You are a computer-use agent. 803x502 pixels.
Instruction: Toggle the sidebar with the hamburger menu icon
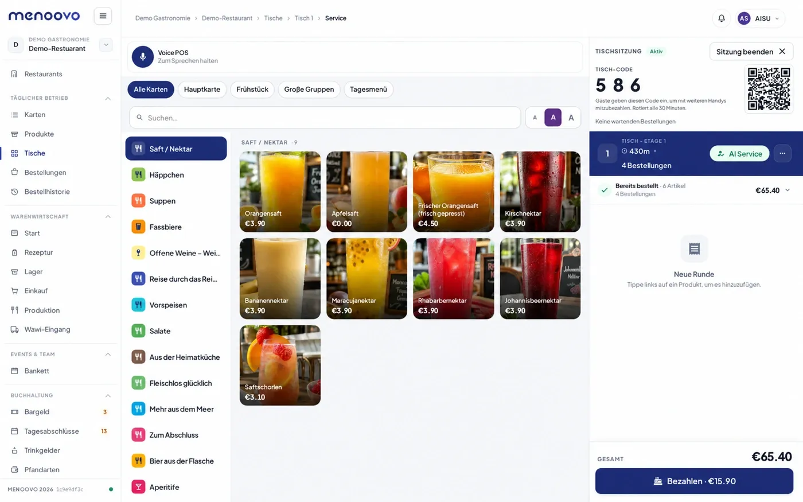(103, 16)
